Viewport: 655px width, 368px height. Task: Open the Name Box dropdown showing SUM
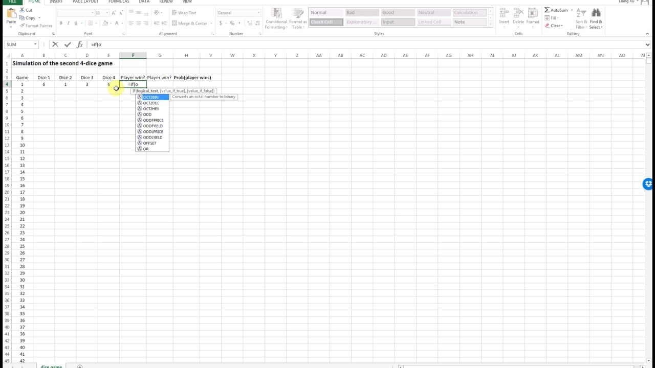pyautogui.click(x=35, y=44)
